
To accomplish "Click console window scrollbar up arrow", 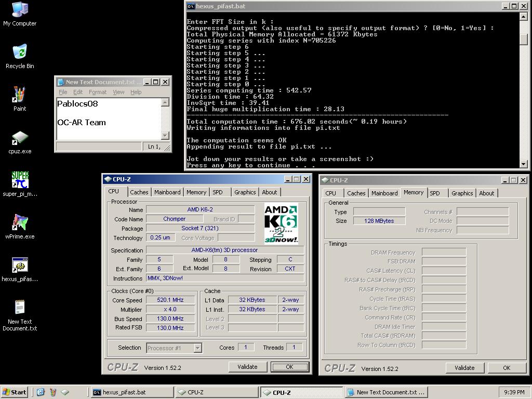I will (524, 16).
